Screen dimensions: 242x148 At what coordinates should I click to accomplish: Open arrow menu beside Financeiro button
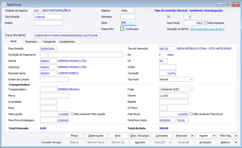pos(192,136)
